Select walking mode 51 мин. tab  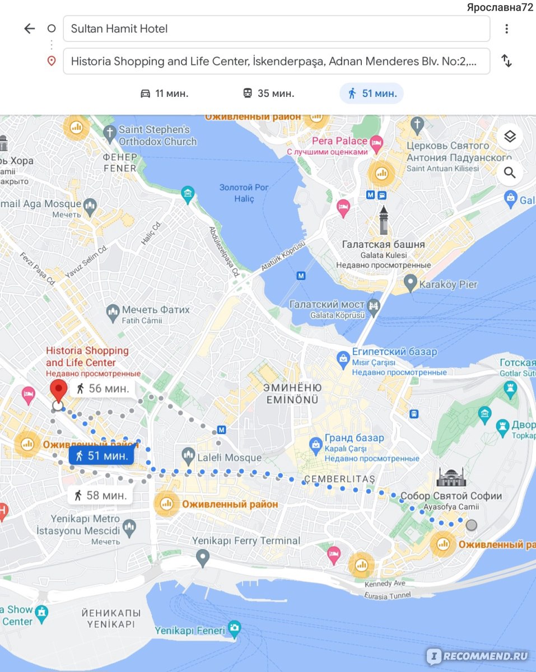click(x=371, y=94)
